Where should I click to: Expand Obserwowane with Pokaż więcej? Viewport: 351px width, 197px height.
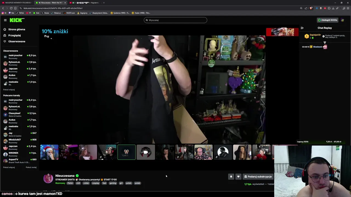point(9,89)
